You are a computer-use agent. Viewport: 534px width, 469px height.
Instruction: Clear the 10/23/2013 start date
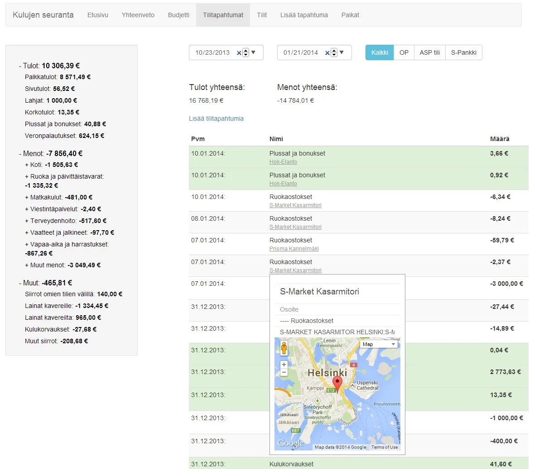(x=239, y=53)
